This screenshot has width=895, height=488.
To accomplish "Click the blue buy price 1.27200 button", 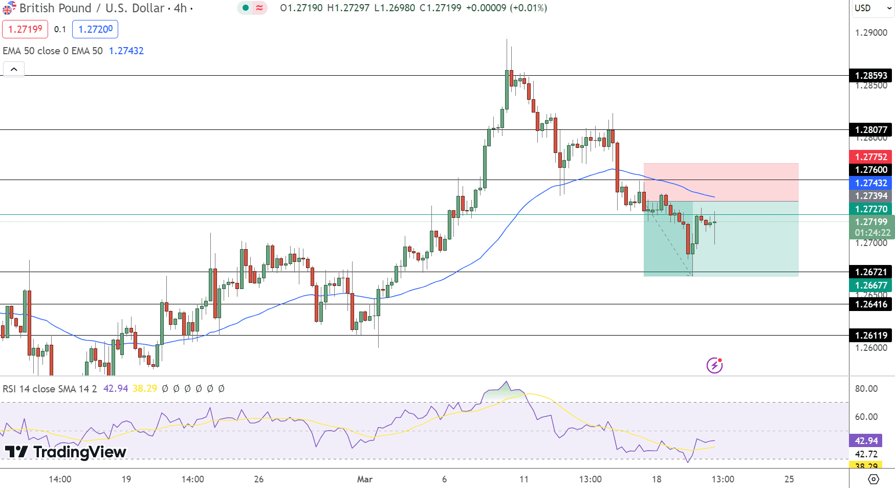I will tap(95, 29).
